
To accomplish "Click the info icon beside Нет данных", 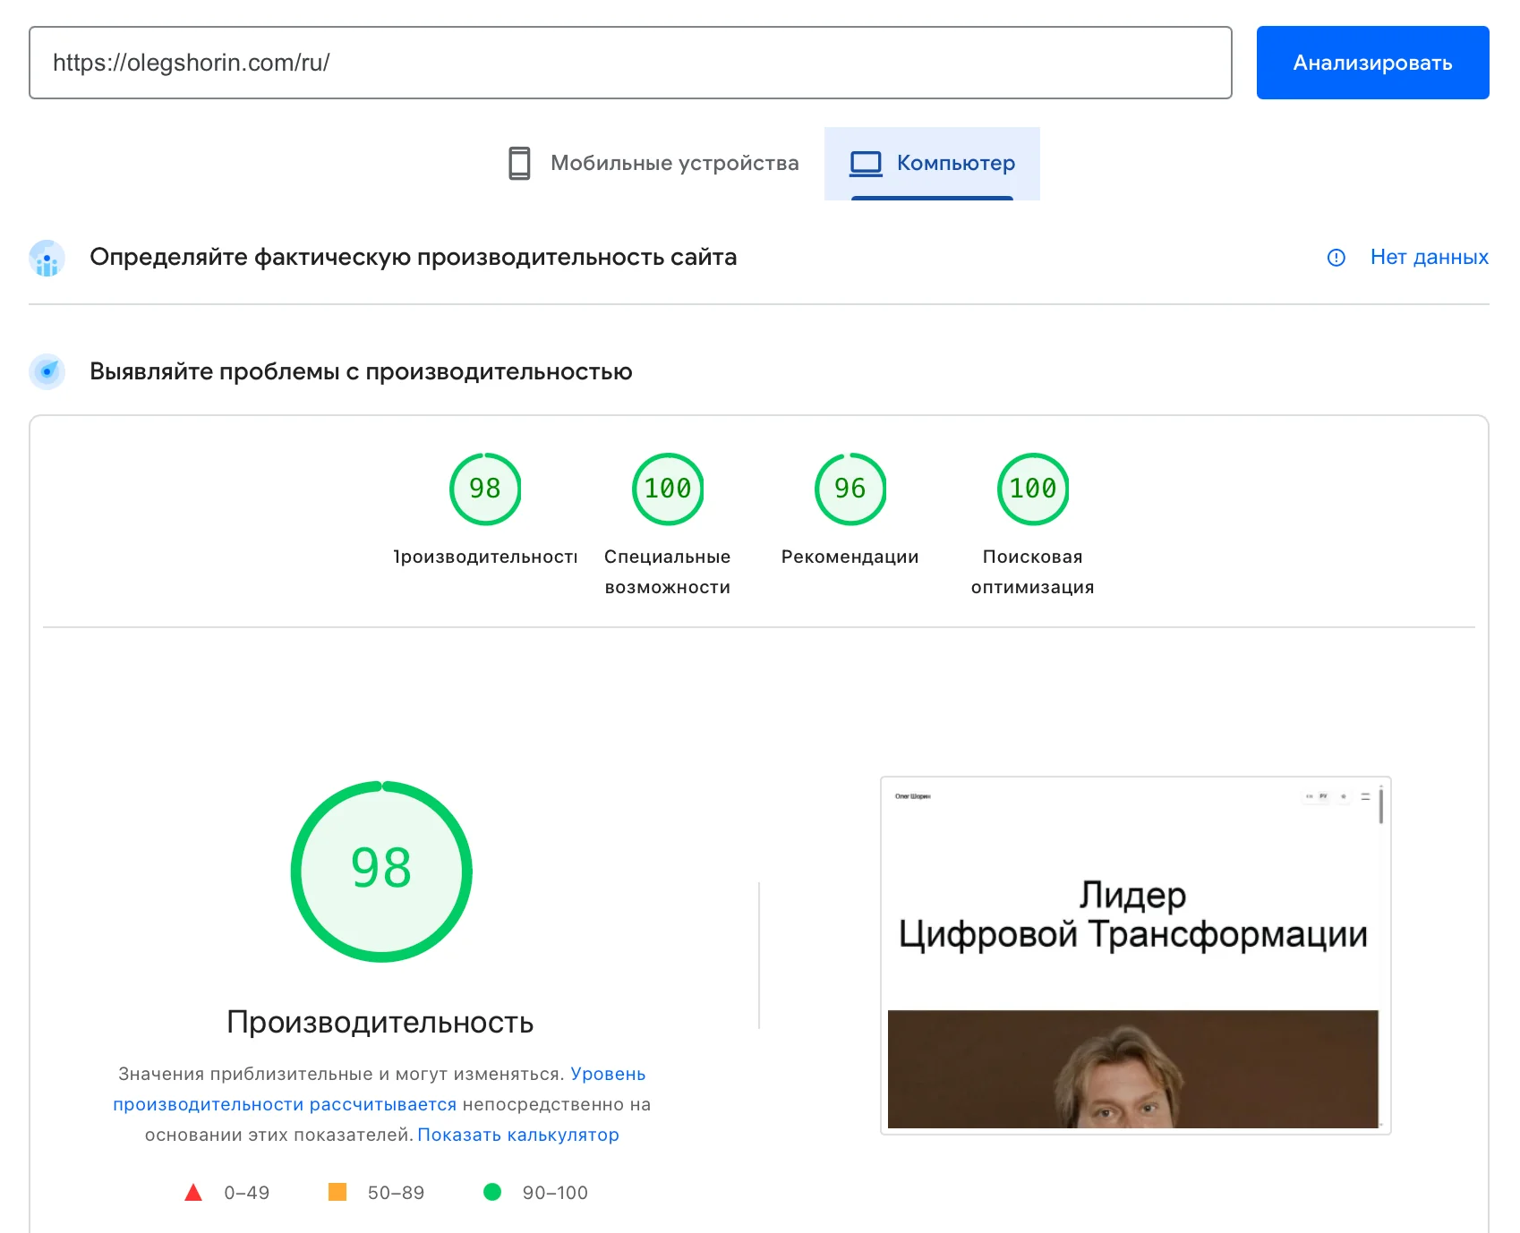I will click(1336, 258).
